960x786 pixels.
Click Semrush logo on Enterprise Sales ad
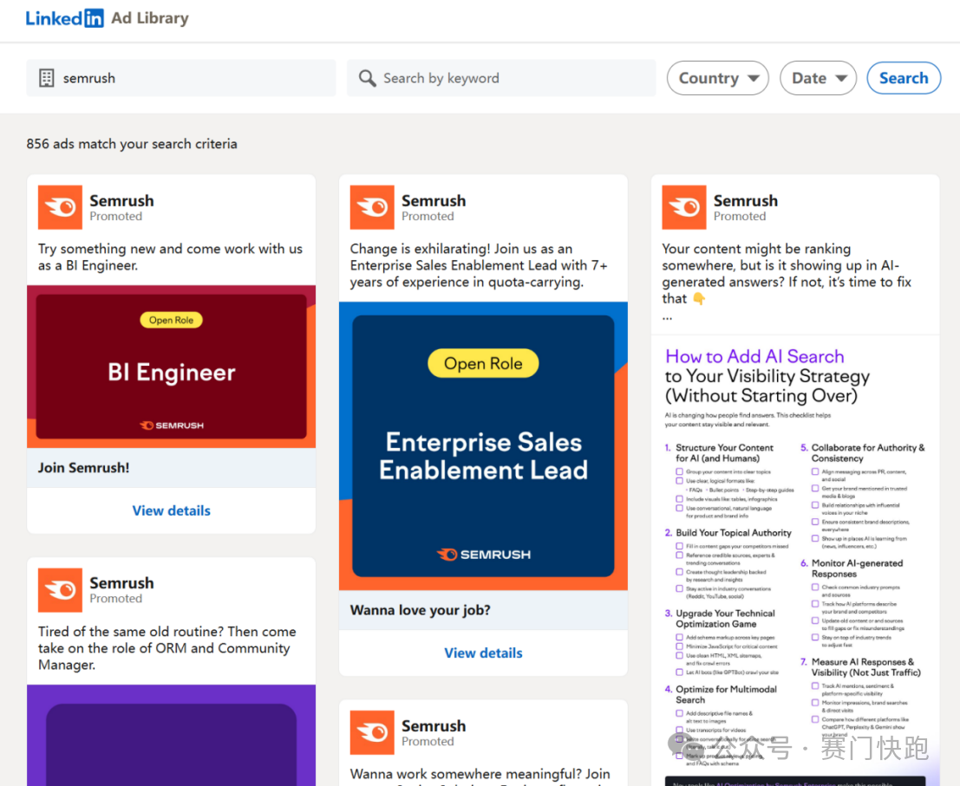(x=372, y=208)
